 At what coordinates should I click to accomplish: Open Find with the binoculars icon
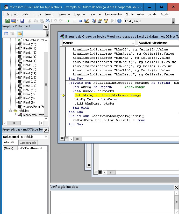click(47, 21)
